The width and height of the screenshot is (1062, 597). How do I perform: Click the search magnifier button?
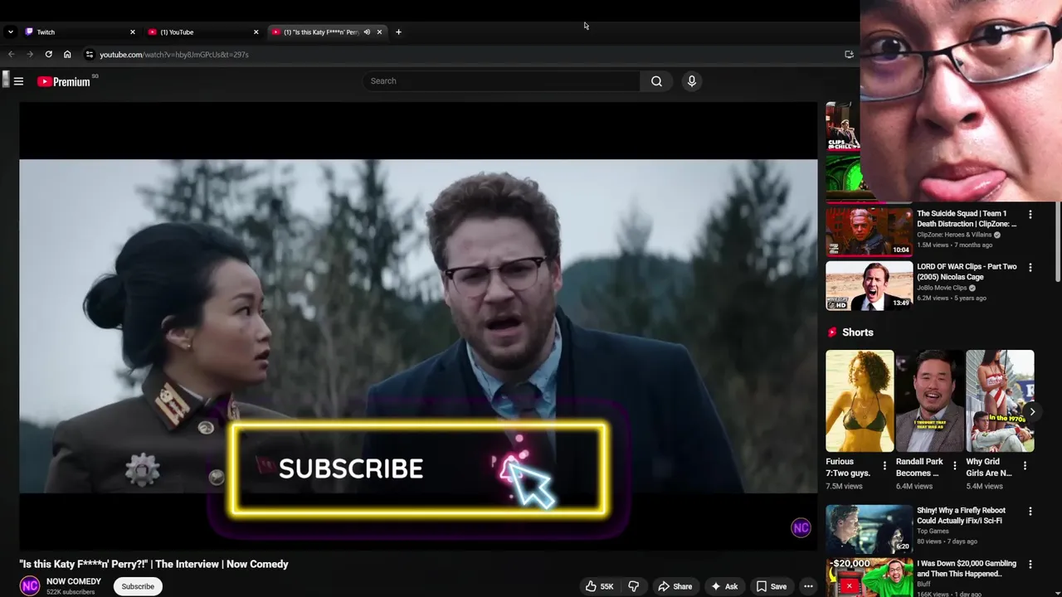(656, 81)
